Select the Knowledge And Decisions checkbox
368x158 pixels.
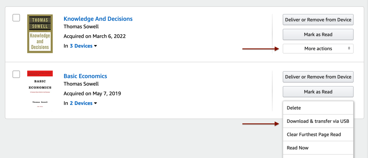[x=16, y=18]
